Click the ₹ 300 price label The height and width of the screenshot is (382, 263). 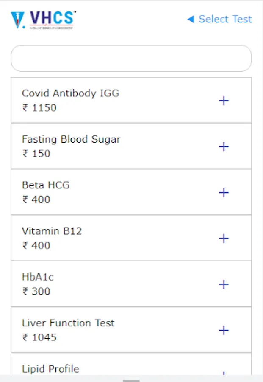pyautogui.click(x=36, y=292)
